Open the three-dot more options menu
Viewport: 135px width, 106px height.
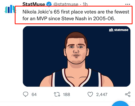tap(128, 4)
